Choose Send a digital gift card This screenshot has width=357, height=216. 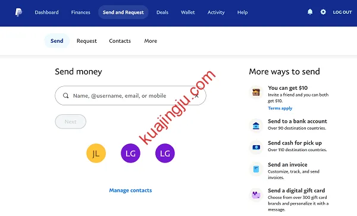(296, 190)
